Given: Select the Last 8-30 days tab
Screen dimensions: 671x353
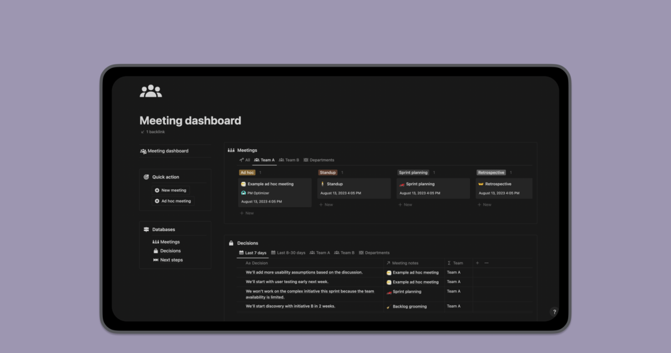Looking at the screenshot, I should (x=288, y=252).
